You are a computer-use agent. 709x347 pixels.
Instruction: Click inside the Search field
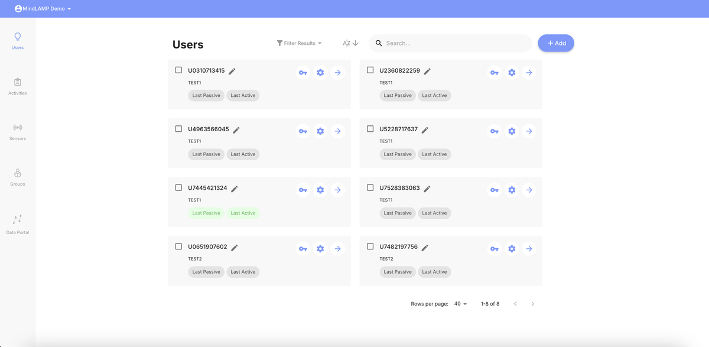[450, 43]
